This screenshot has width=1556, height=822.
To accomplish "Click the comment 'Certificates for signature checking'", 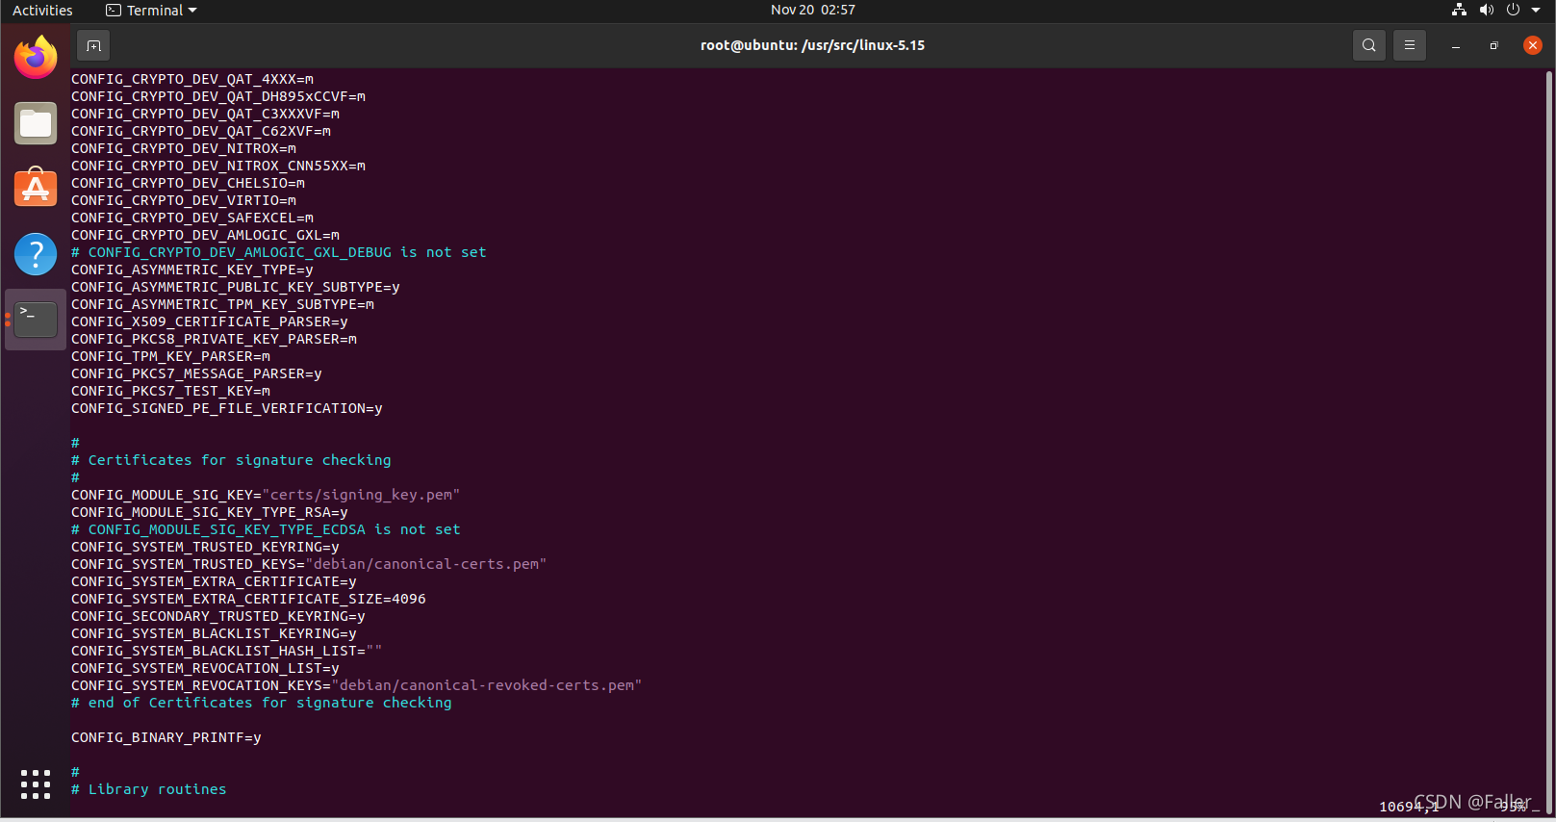I will tap(231, 460).
